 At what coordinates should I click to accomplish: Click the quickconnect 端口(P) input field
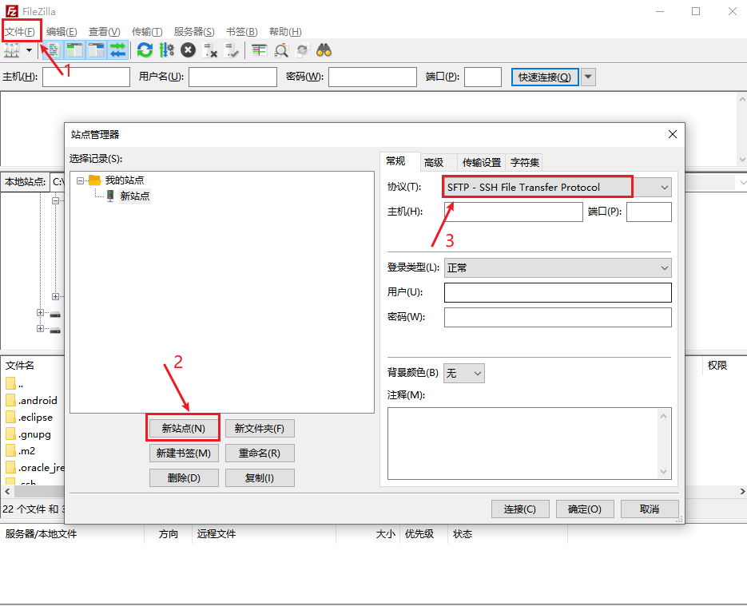coord(483,77)
